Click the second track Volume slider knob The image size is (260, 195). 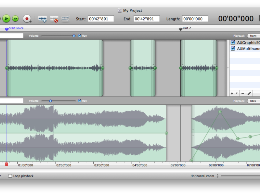pyautogui.click(x=50, y=101)
